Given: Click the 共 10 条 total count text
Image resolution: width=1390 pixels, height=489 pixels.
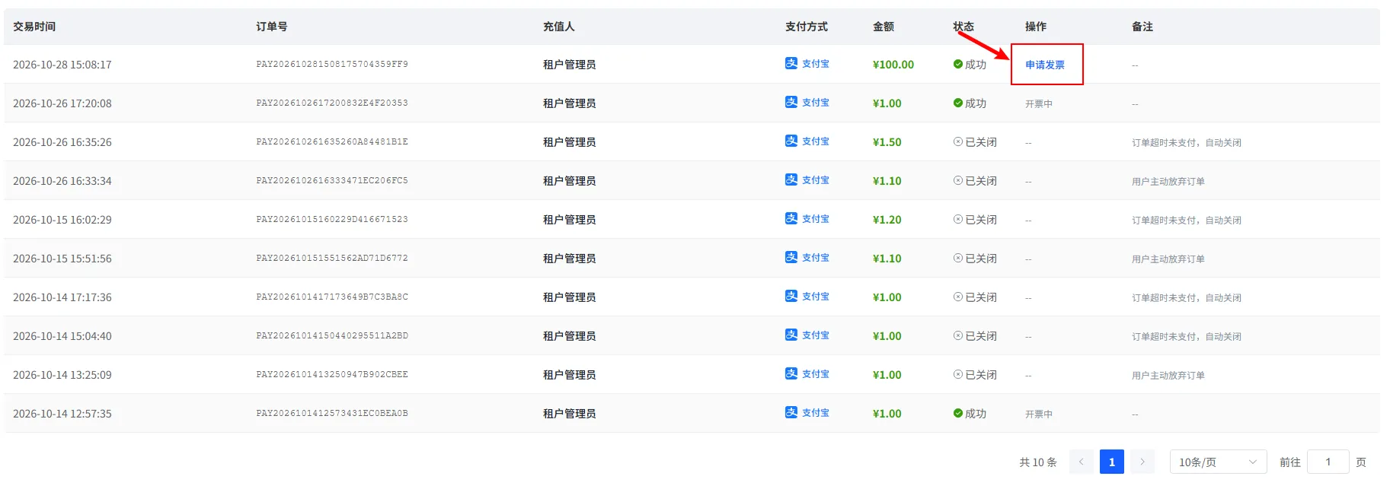Looking at the screenshot, I should click(1038, 462).
